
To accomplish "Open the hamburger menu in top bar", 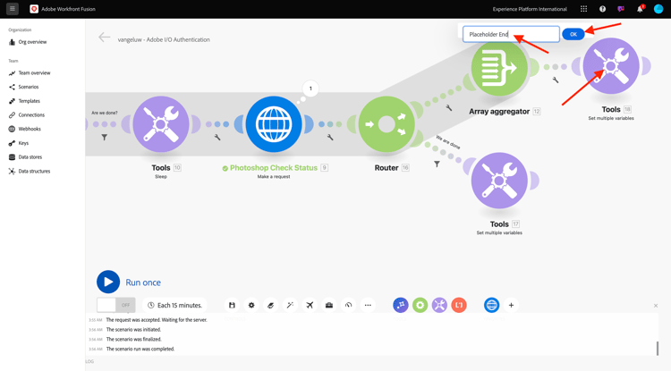I will (13, 9).
